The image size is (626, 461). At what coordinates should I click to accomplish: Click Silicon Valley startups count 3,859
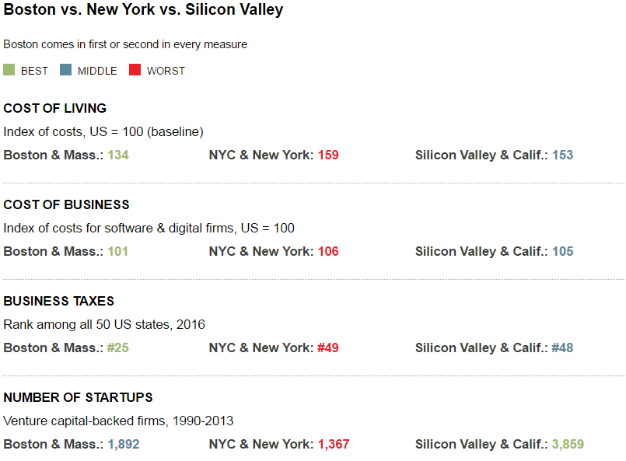coord(568,444)
